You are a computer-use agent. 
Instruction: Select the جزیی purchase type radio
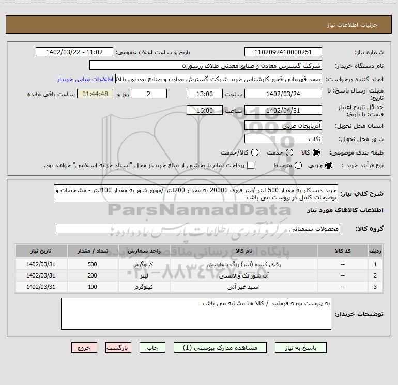point(328,165)
